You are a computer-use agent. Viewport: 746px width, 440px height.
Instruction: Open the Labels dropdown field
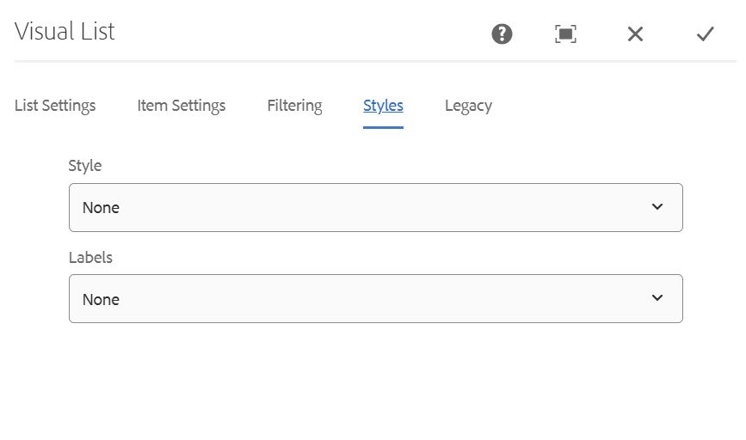(x=376, y=299)
